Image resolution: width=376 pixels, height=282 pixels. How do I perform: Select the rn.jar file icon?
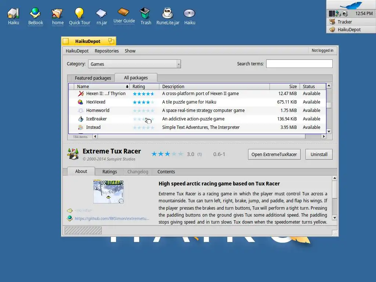pos(101,14)
